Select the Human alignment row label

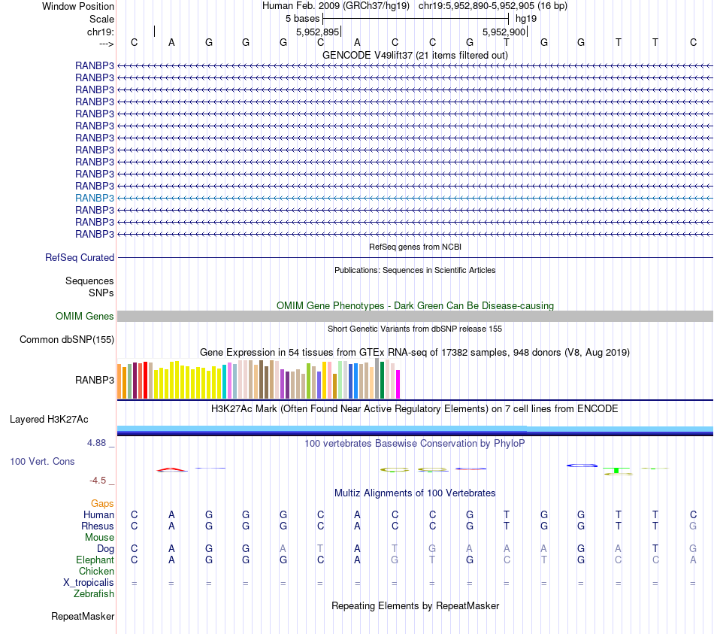pos(98,514)
